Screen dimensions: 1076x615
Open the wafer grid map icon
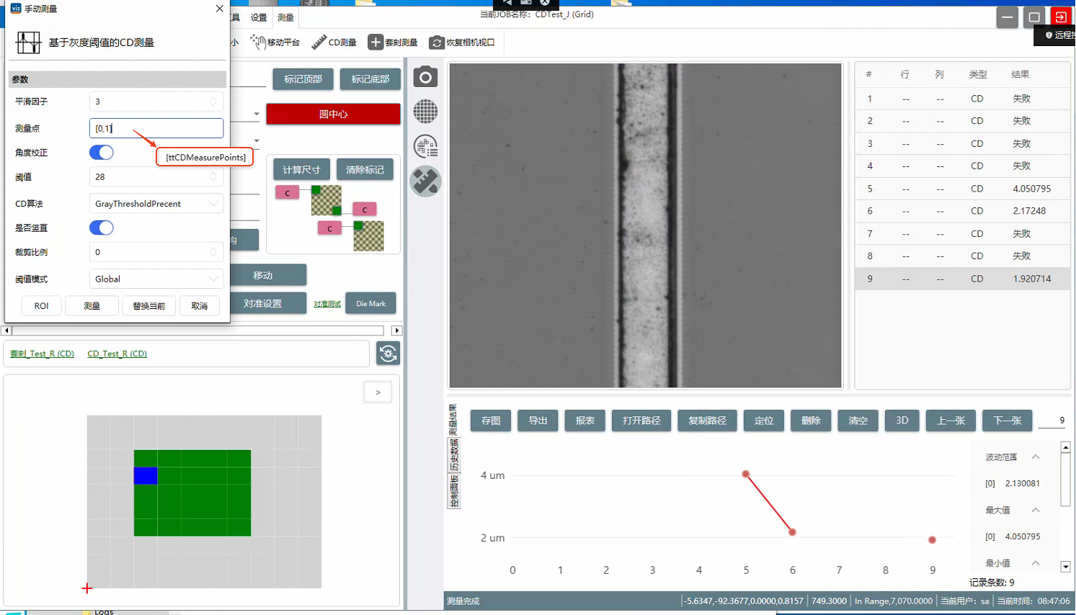[425, 112]
